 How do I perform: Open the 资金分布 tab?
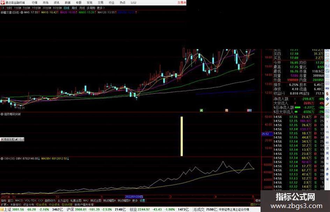coord(29,204)
